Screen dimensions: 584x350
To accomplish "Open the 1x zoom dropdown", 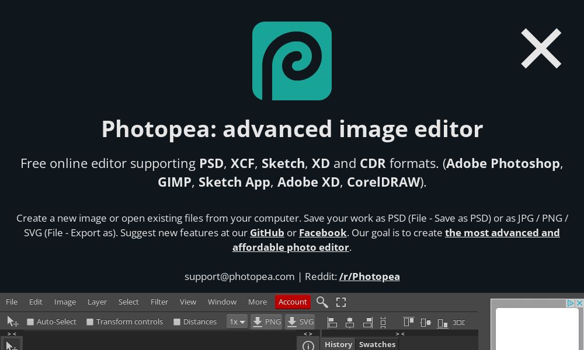I will coord(237,321).
